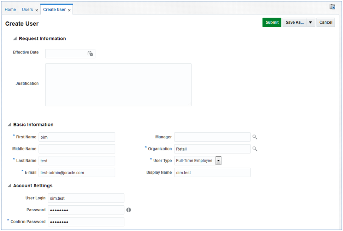Click into the empty Manager field
343x231 pixels.
[212, 137]
